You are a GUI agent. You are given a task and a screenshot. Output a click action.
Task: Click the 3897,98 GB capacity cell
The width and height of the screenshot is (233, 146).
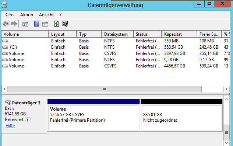[x=174, y=53]
